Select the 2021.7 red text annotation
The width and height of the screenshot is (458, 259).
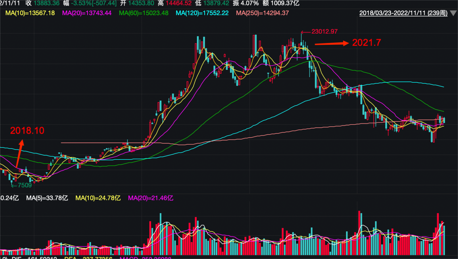[366, 43]
